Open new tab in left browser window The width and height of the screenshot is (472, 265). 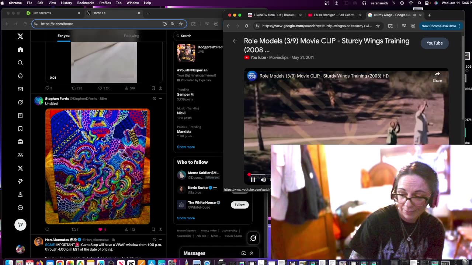point(148,13)
